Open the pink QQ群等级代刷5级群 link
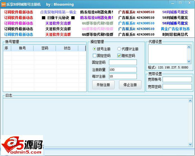Screen dimensions: 195x156 click(97, 29)
